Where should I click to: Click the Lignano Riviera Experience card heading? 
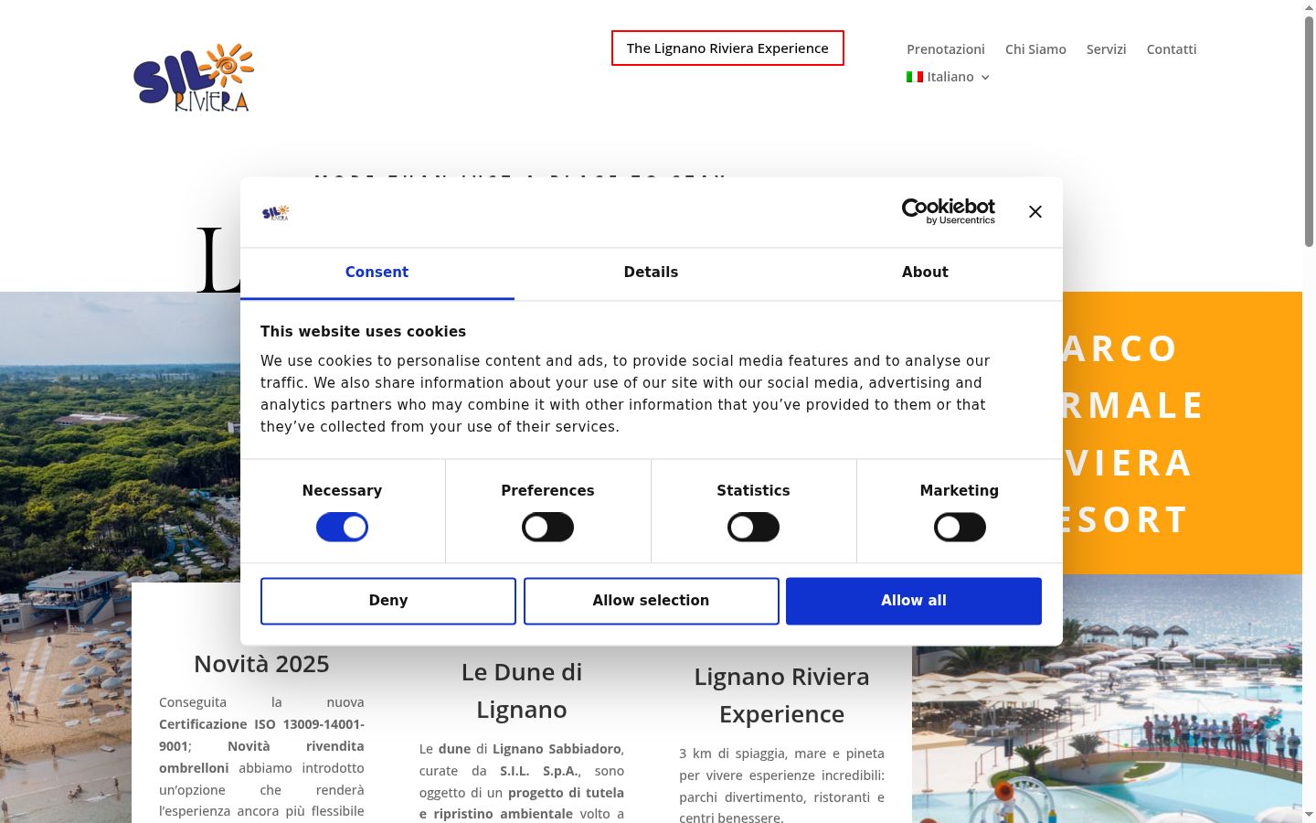[782, 695]
